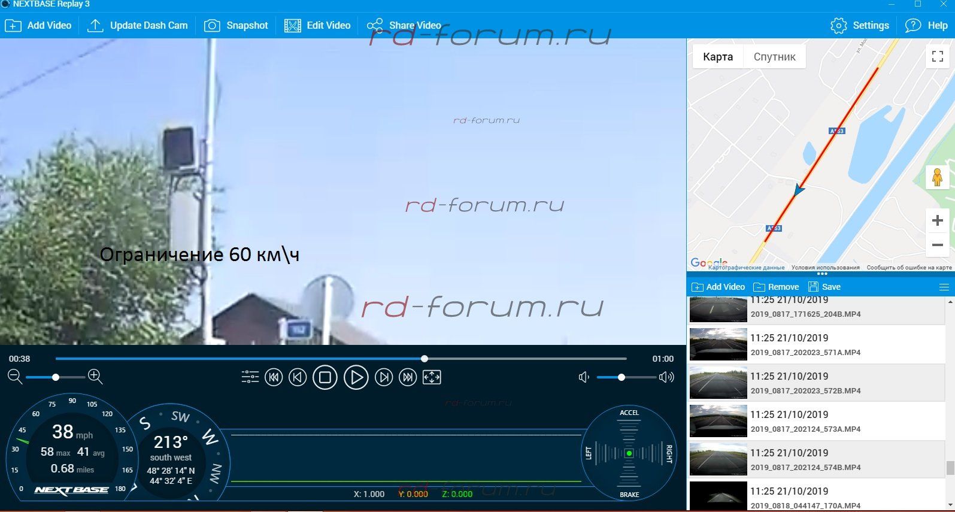This screenshot has width=955, height=512.
Task: Skip to the previous video file
Action: coord(274,377)
